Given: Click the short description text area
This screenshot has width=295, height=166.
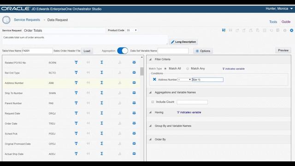Looking at the screenshot, I should tap(85, 40).
